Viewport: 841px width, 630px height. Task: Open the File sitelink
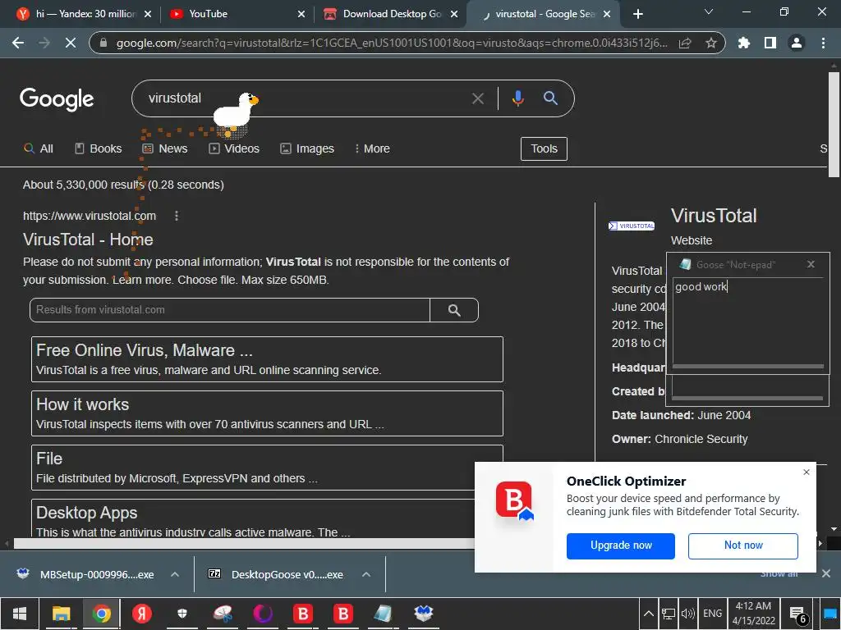tap(49, 459)
